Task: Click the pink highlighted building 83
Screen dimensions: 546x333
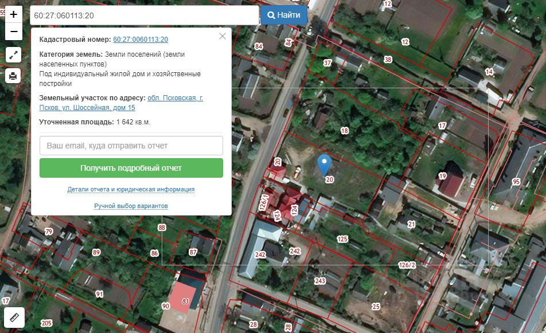Action: (x=183, y=297)
